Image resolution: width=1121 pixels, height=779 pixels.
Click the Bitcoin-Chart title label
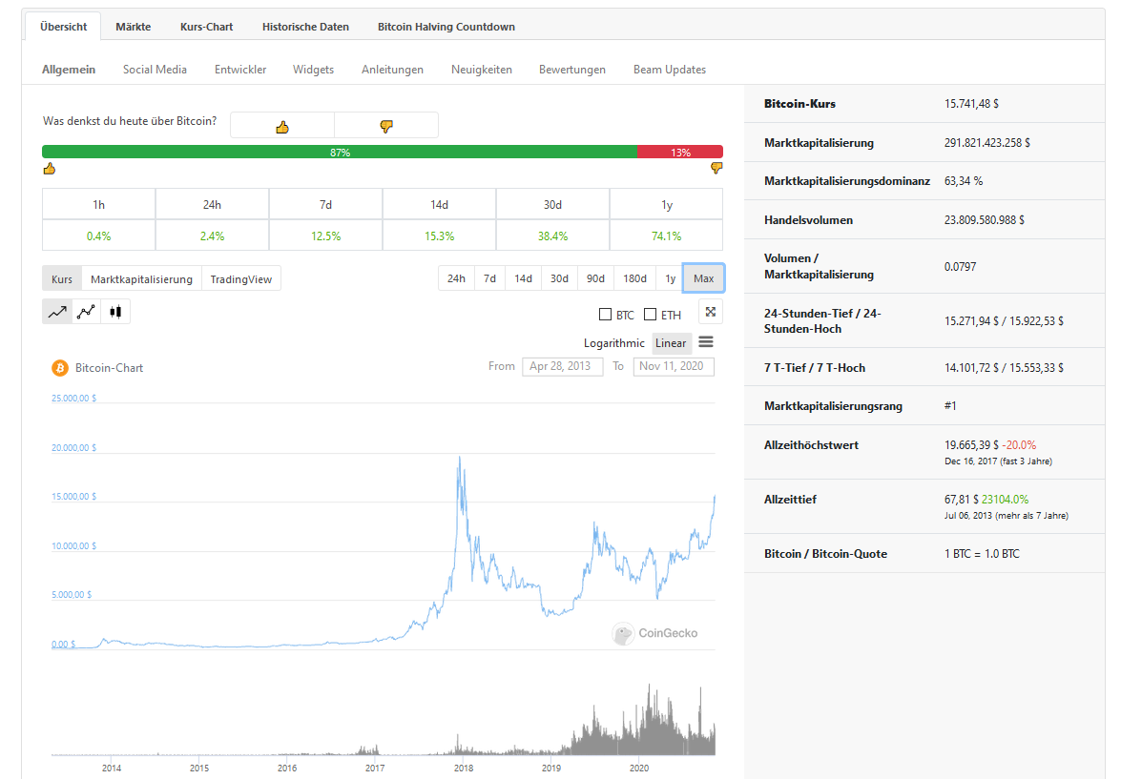pyautogui.click(x=110, y=368)
